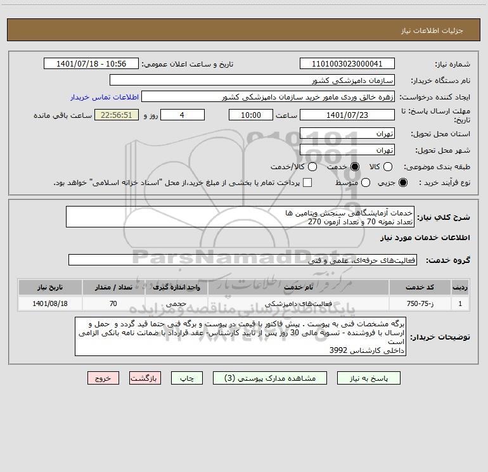This screenshot has height=472, width=488.
Task: Click quantity cell 70
Action: (113, 303)
